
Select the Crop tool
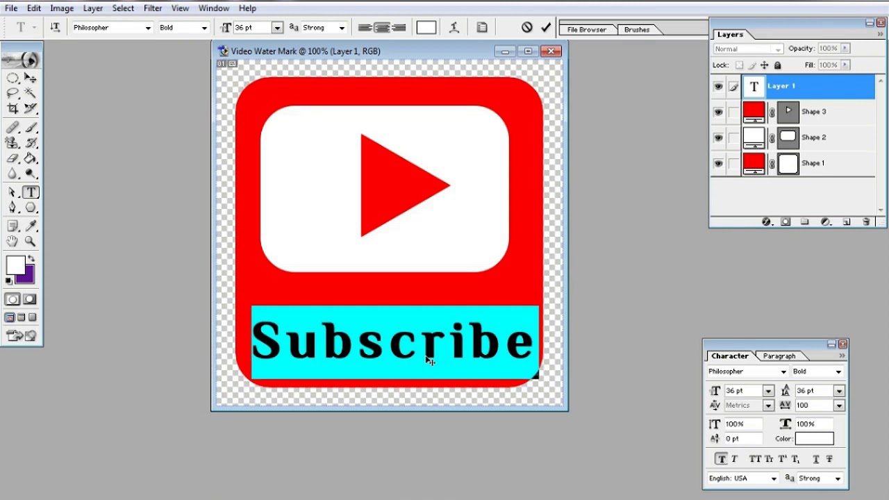coord(13,108)
